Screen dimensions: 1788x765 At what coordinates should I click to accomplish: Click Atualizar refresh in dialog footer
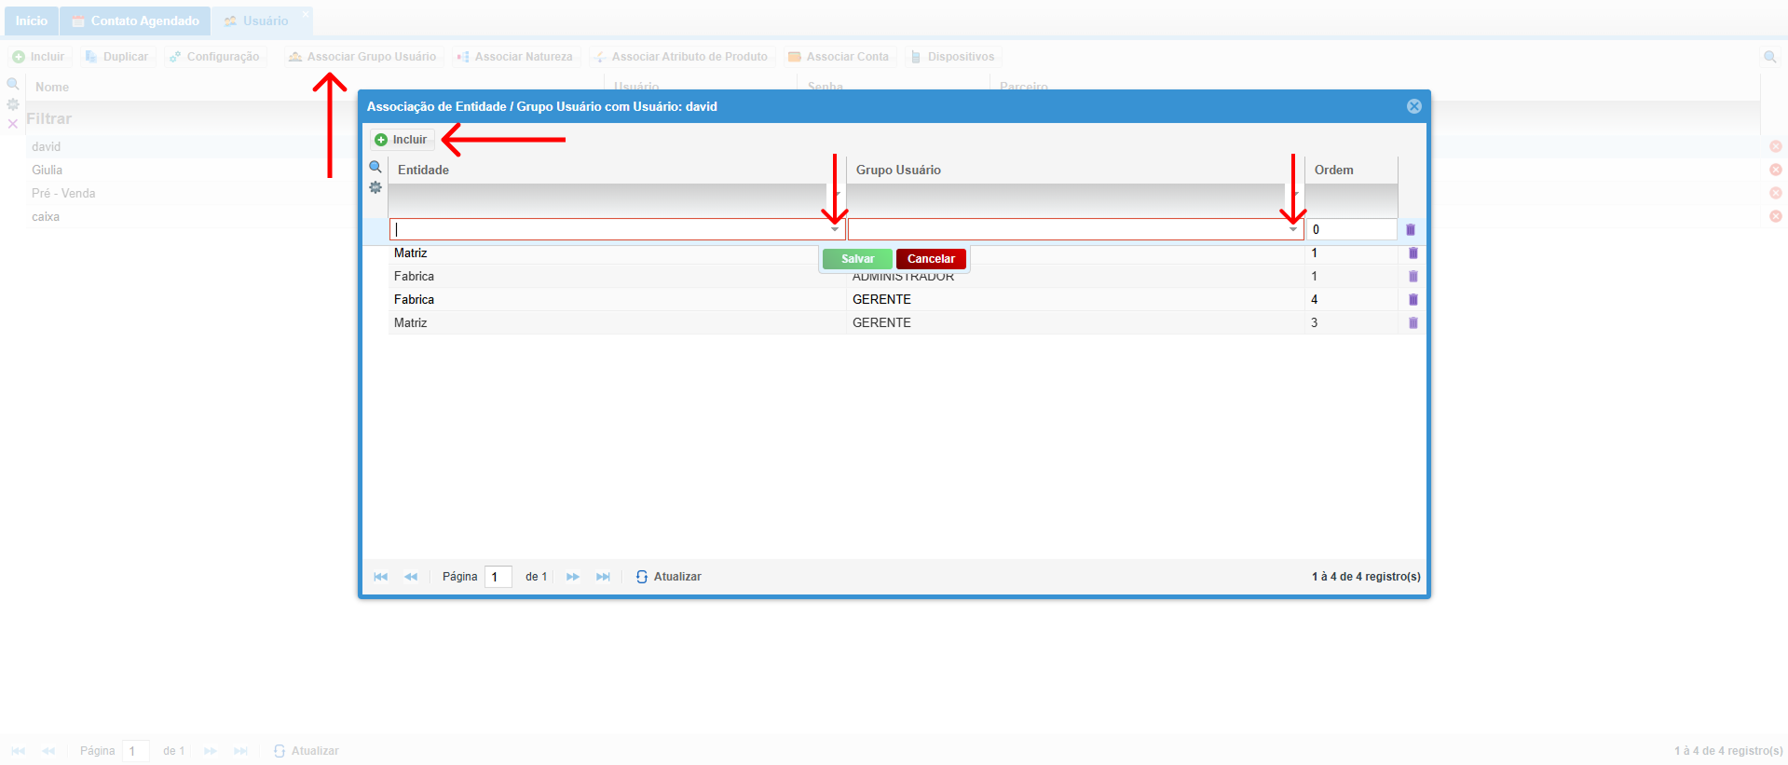pos(669,577)
